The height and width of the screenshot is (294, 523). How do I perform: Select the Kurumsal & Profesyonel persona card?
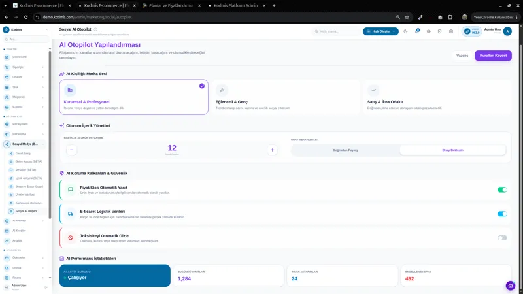(134, 97)
